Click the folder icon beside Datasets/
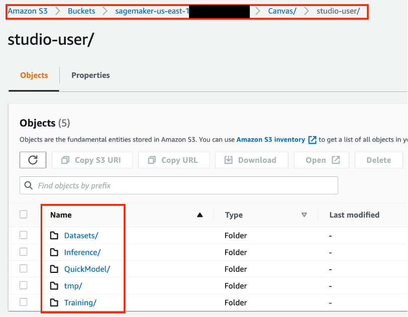This screenshot has width=408, height=317. point(54,236)
